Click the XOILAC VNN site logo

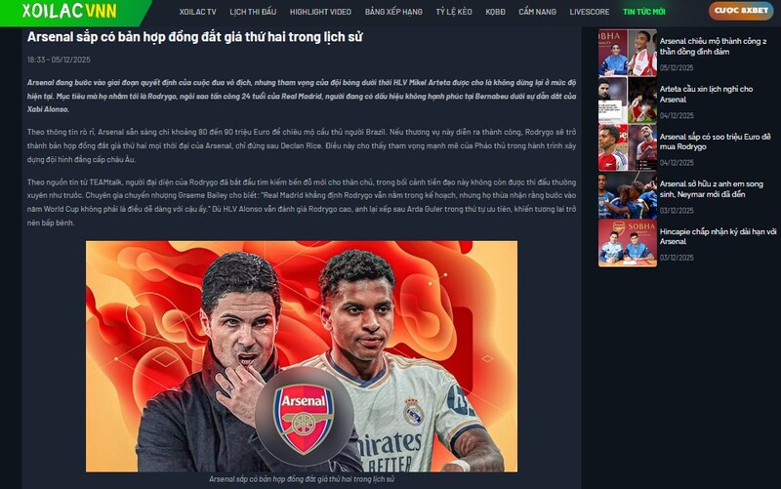(69, 11)
